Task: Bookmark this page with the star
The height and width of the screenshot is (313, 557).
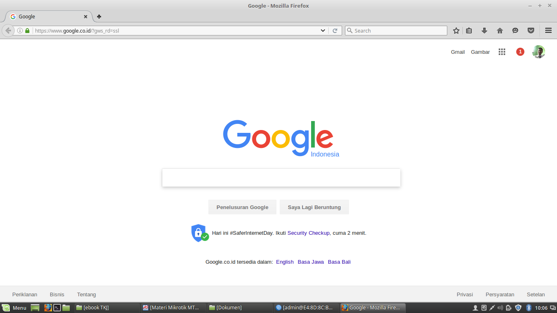Action: coord(456,31)
